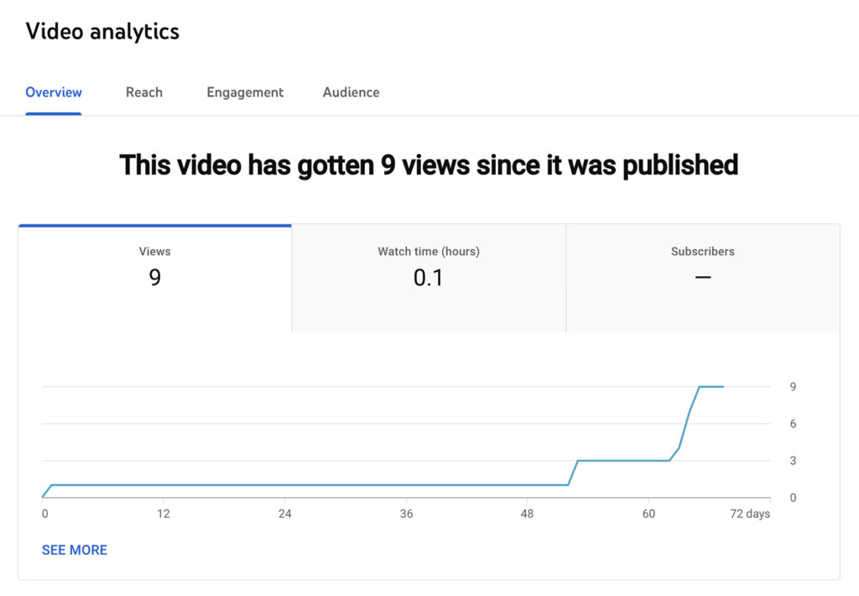This screenshot has height=596, width=859.
Task: Click the Video analytics page heading
Action: (102, 31)
